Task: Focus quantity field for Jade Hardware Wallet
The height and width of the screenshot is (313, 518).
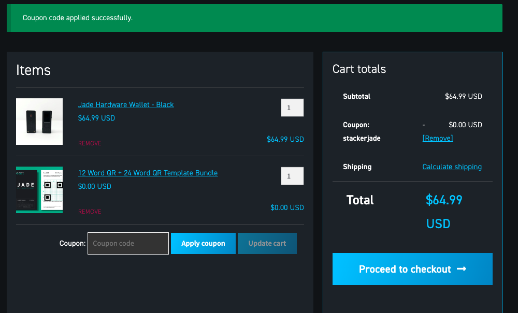Action: pos(292,108)
